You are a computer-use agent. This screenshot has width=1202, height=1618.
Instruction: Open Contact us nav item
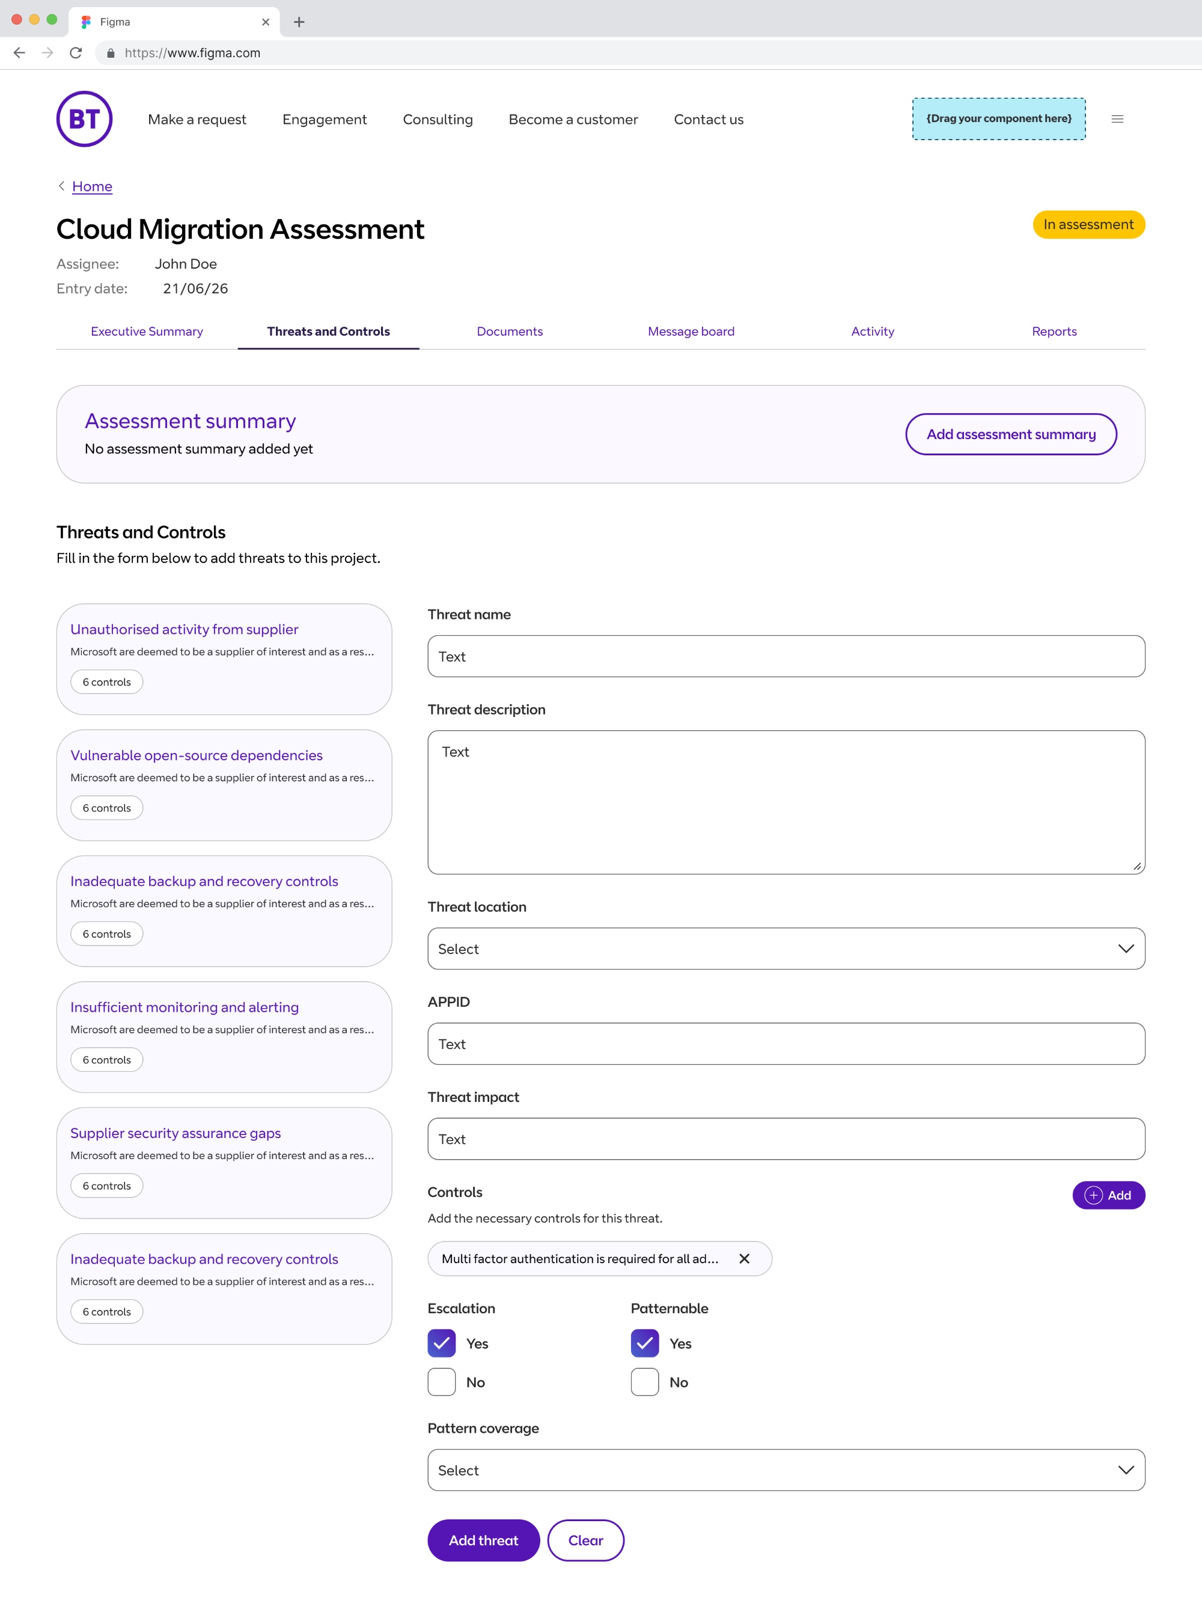coord(709,118)
